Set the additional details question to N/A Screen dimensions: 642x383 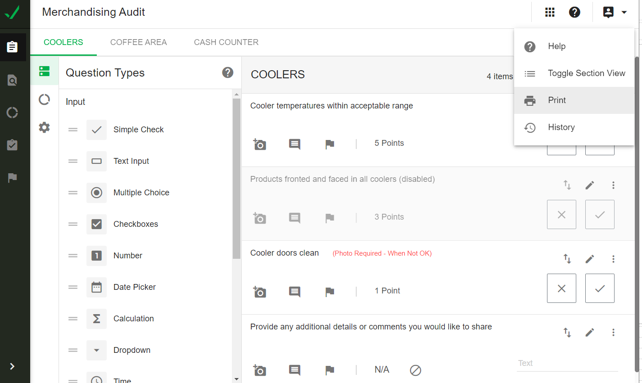coord(415,370)
